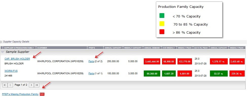Screen dimensions: 248x97
Task: Go to first page pagination icon
Action: [5, 85]
